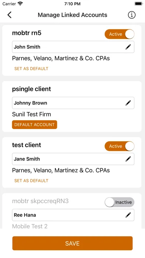Edit Jane Smith name with pencil icon

(x=128, y=159)
